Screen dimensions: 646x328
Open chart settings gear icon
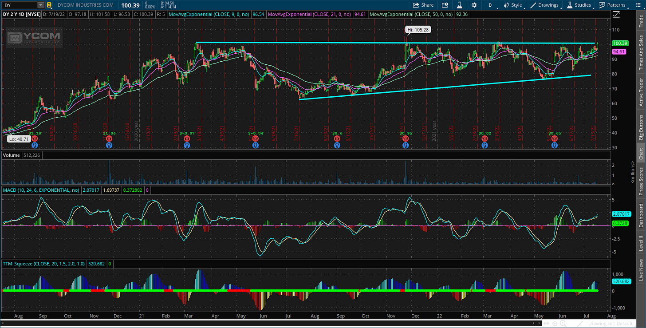(474, 5)
